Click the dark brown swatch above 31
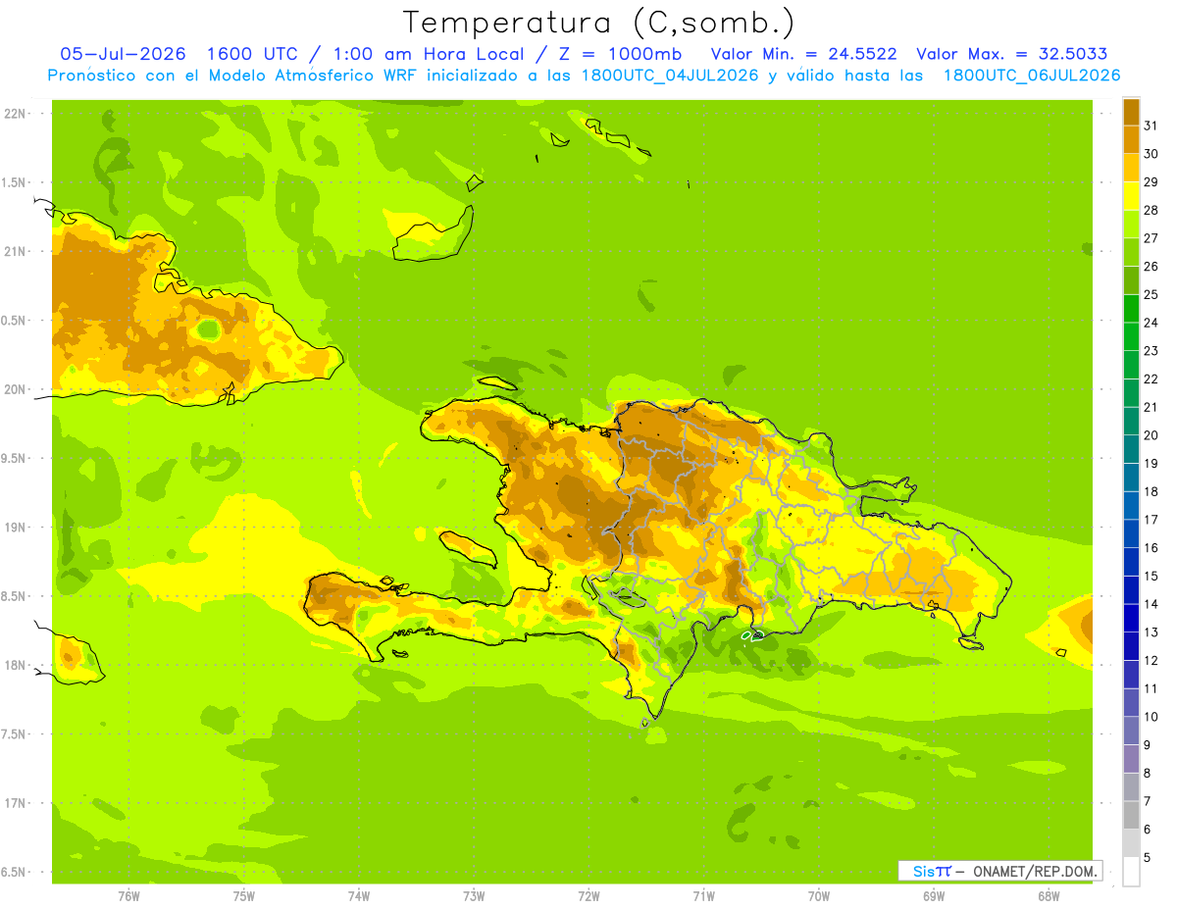 [1131, 111]
